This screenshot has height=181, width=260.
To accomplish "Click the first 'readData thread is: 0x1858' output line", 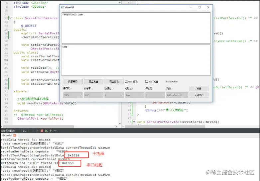I will pyautogui.click(x=26, y=140).
